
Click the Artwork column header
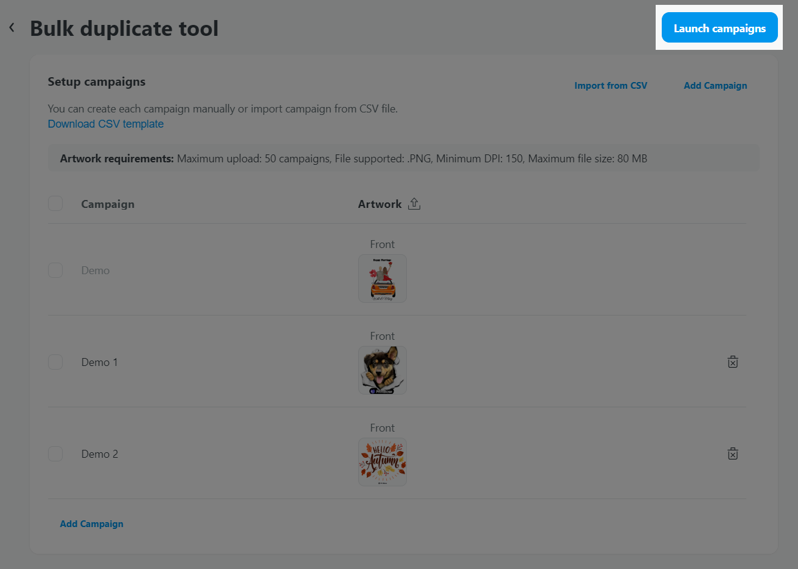[380, 204]
